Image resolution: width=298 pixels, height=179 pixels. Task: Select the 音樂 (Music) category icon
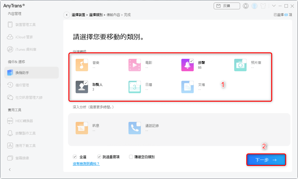(81, 65)
